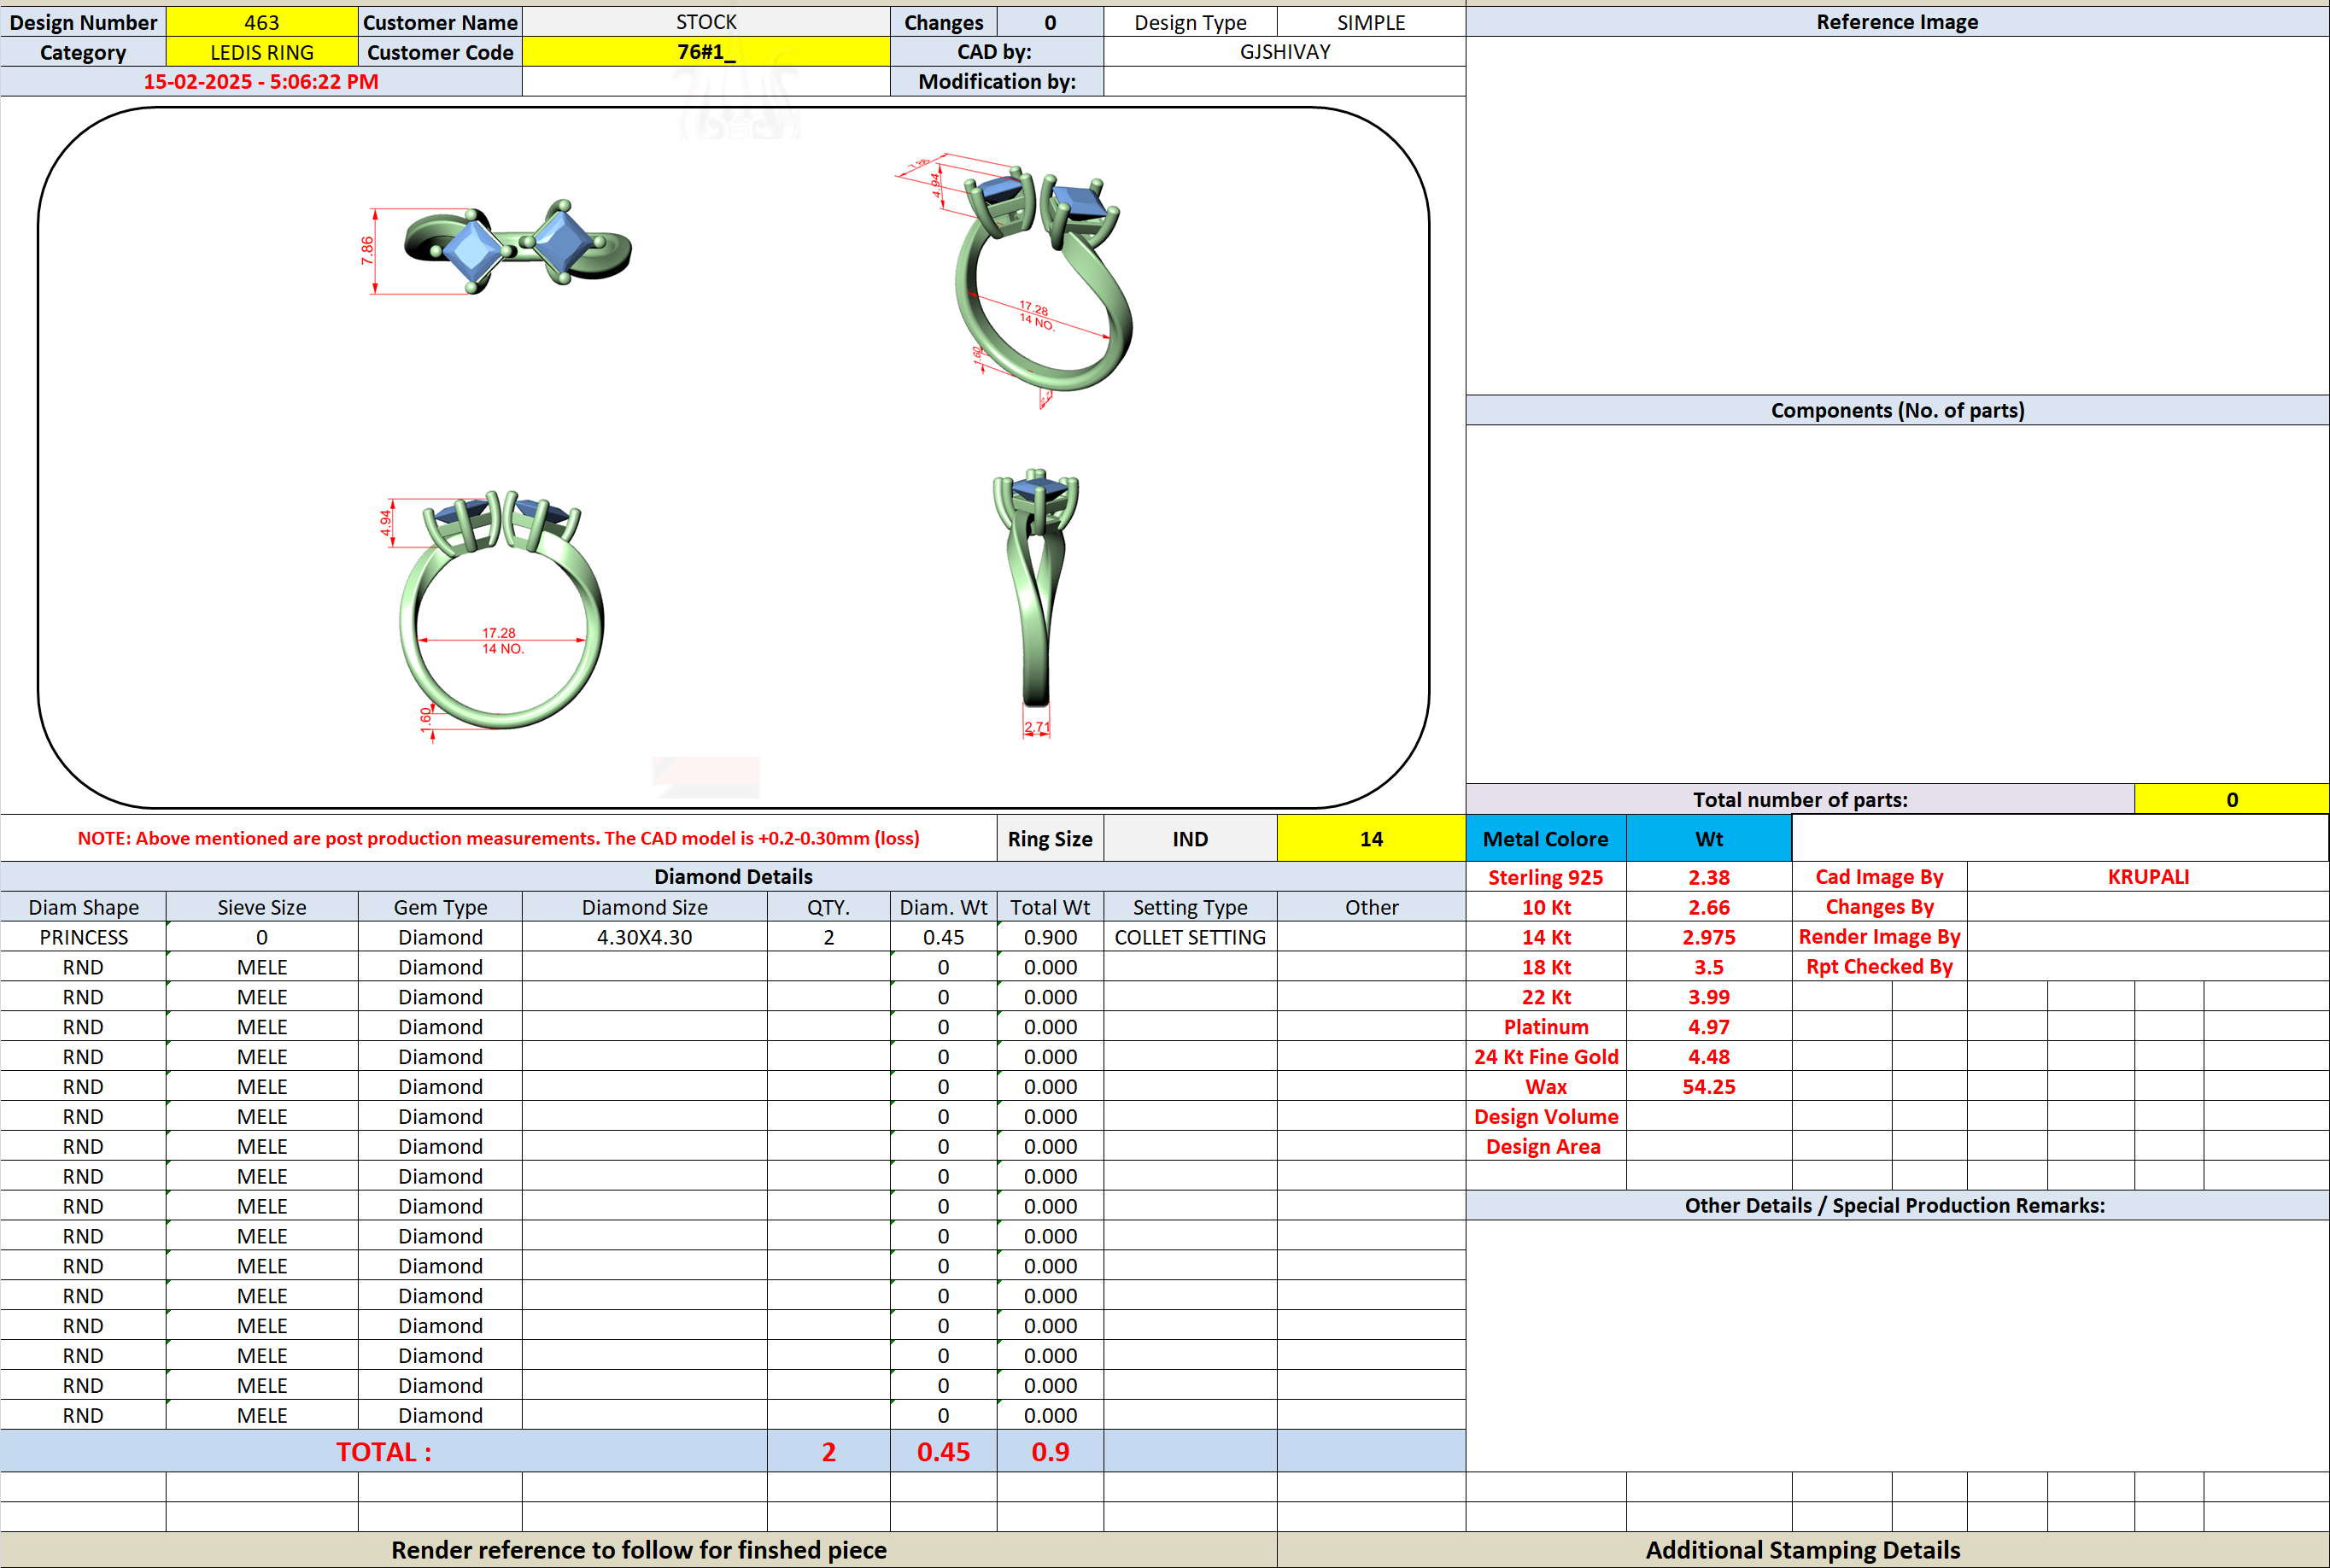Click the Design Area label

[x=1546, y=1147]
